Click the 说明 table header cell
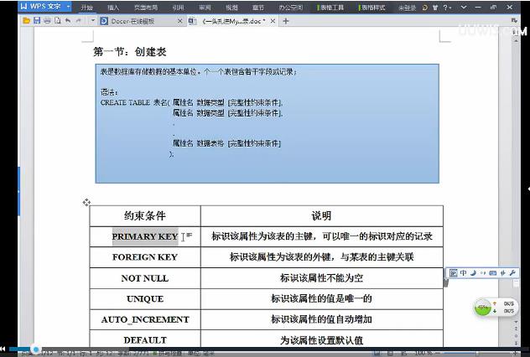Viewport: 530px width, 357px height. pyautogui.click(x=321, y=216)
